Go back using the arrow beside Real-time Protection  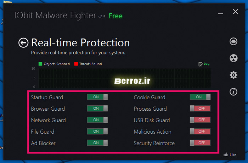[23, 43]
